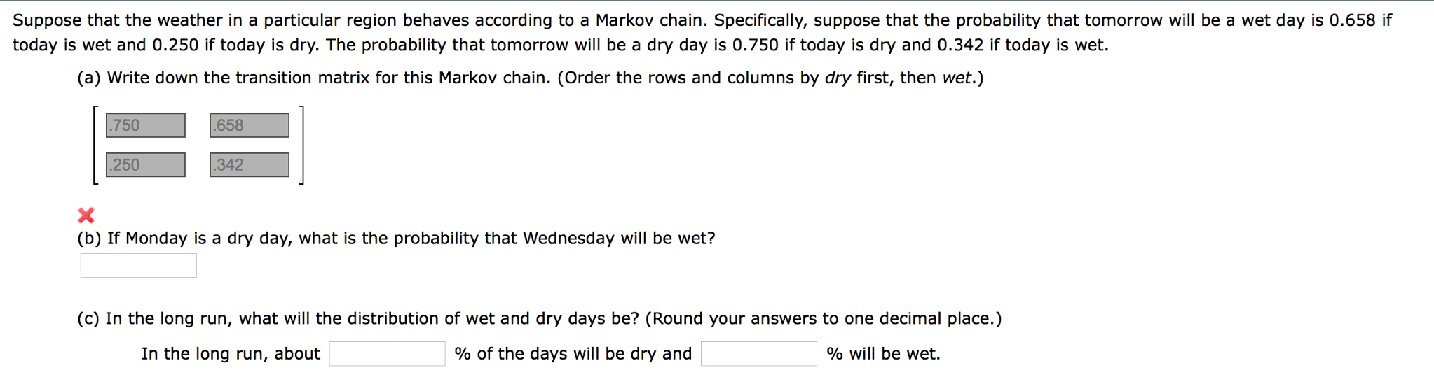1434x384 pixels.
Task: Click the "(a)" part label
Action: (x=89, y=78)
